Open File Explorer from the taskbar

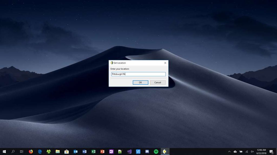click(58, 151)
